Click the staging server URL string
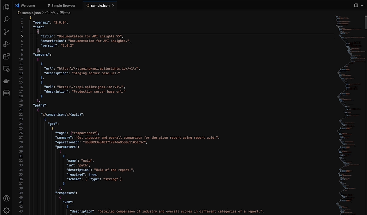 (x=98, y=68)
